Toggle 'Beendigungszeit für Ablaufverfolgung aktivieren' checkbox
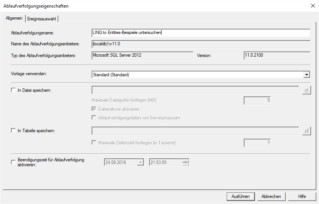The height and width of the screenshot is (204, 319). click(x=14, y=162)
